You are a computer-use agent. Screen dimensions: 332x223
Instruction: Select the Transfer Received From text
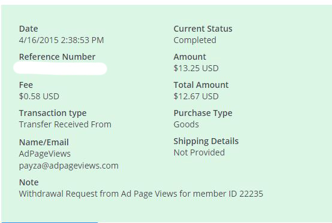(x=65, y=124)
